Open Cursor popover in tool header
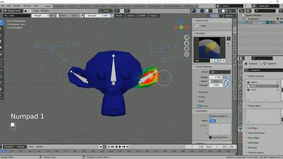283x159 pixels. click(154, 16)
